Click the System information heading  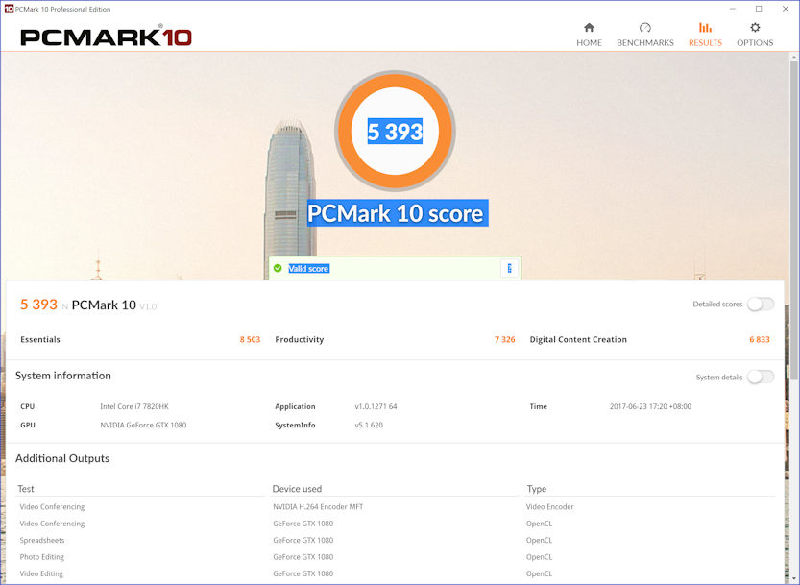(63, 376)
